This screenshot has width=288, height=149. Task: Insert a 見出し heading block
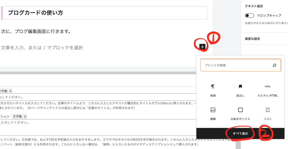coord(240,90)
